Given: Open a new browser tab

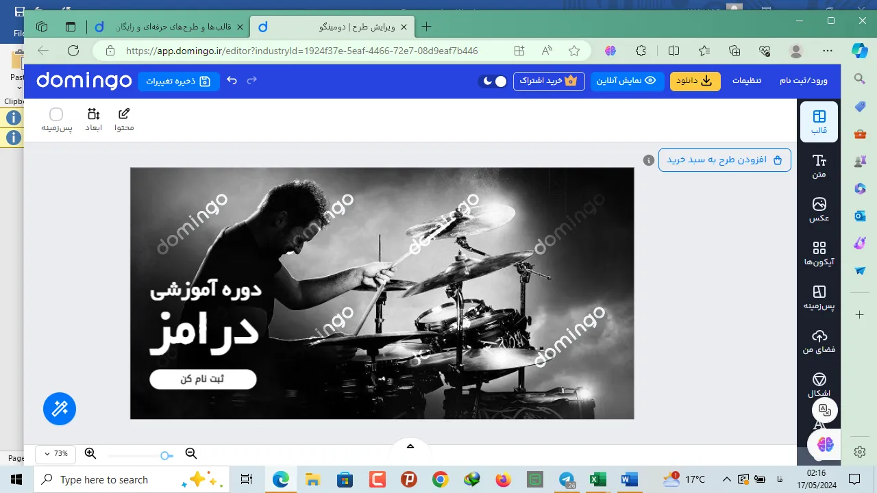Looking at the screenshot, I should (427, 27).
